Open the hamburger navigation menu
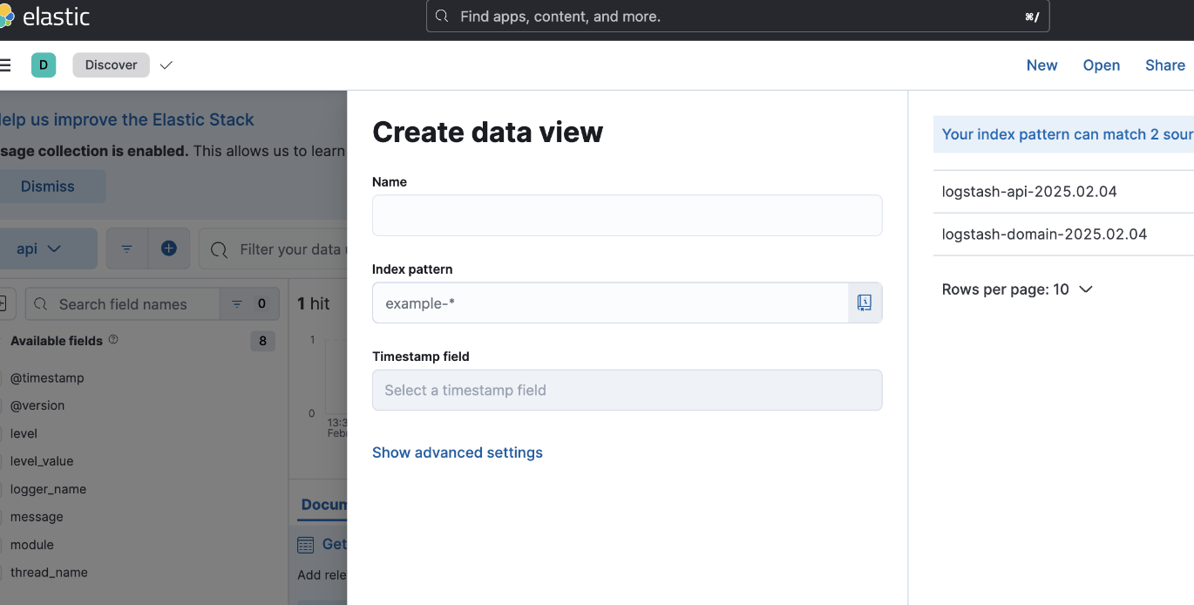 tap(5, 65)
